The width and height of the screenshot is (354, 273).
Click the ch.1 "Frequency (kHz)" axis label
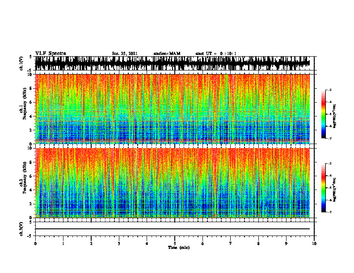tap(25, 103)
